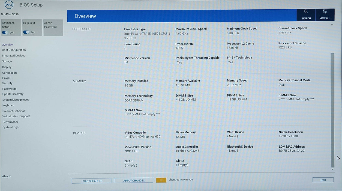This screenshot has width=342, height=191.
Task: Click Native Resolution 1920 by 1080
Action: click(288, 136)
